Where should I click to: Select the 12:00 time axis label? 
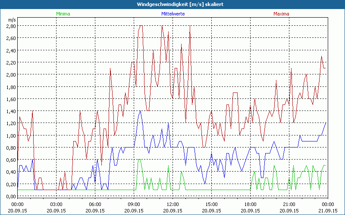(172, 204)
